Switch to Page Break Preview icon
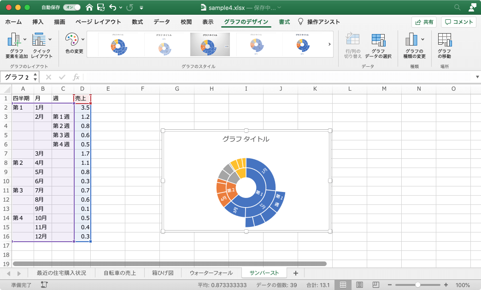Image resolution: width=481 pixels, height=290 pixels. 376,285
